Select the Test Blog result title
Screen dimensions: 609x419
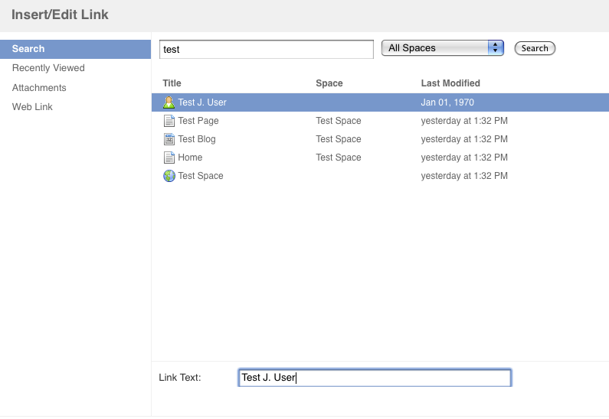pos(197,139)
